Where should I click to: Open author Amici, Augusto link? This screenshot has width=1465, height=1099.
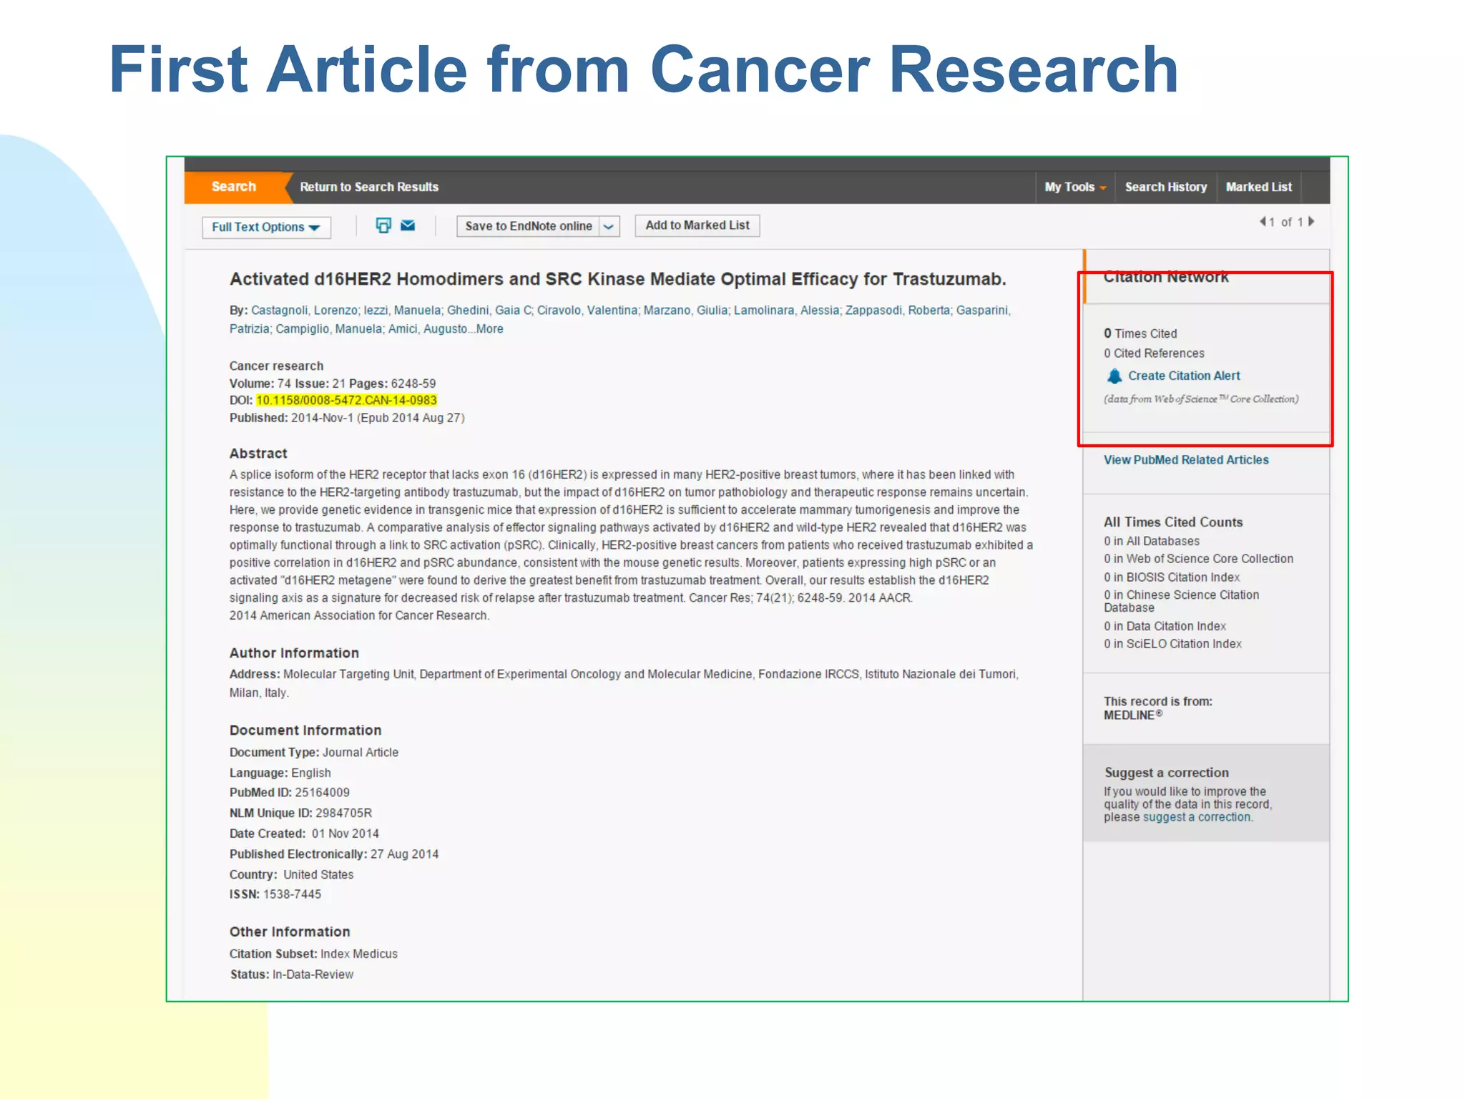pos(427,329)
